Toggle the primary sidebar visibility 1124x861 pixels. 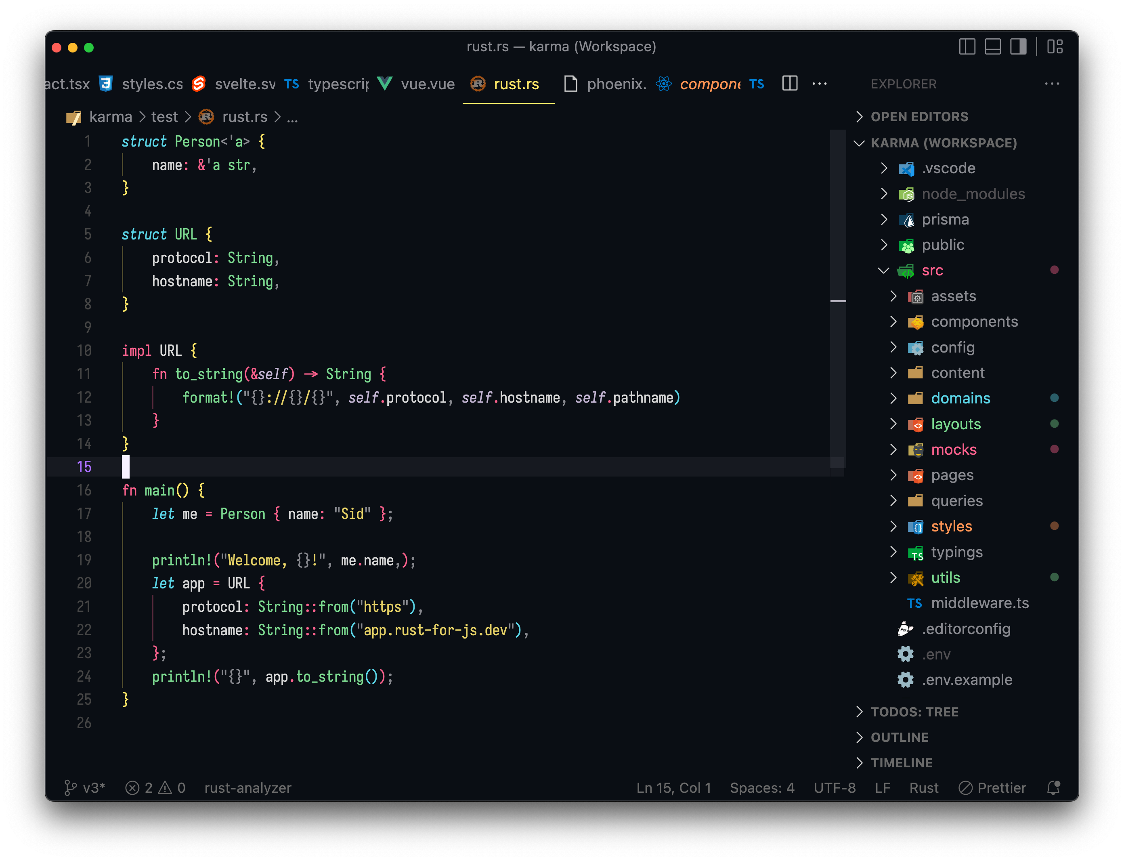[x=968, y=46]
